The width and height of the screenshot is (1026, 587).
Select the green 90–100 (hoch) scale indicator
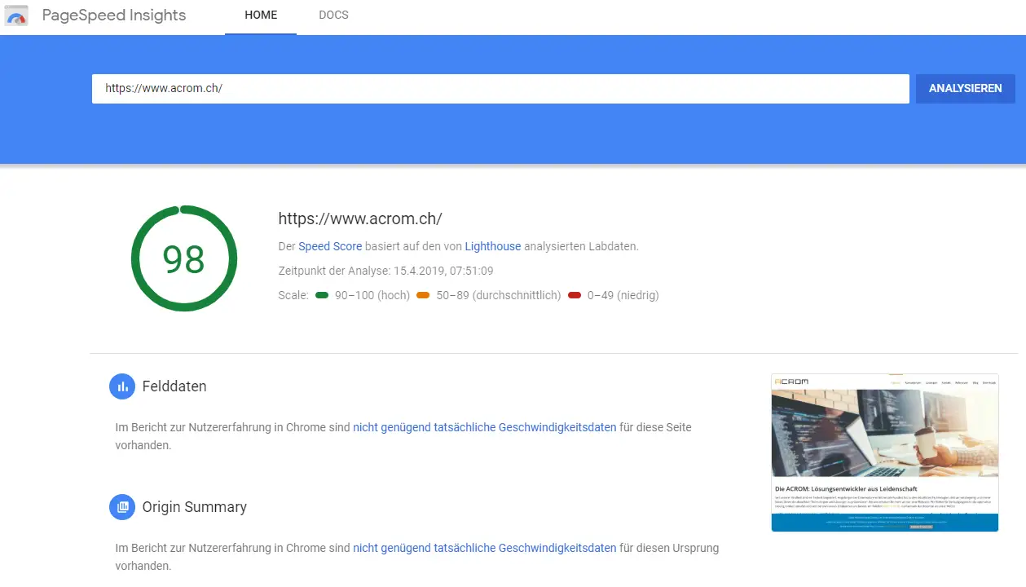322,295
